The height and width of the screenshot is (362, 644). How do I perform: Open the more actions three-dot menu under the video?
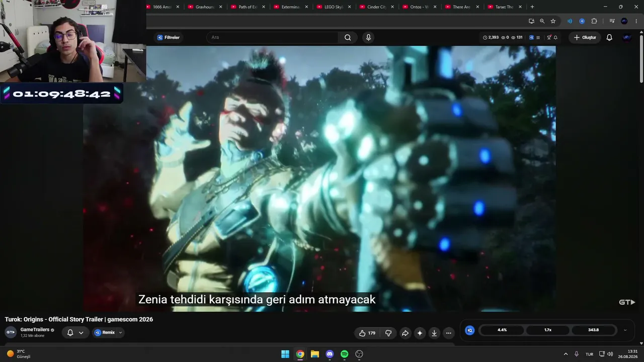coord(449,333)
